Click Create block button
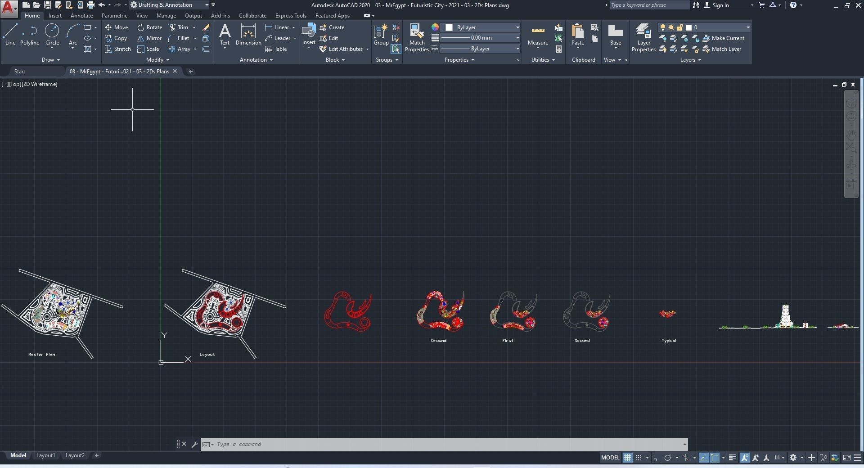864x468 pixels. tap(332, 27)
